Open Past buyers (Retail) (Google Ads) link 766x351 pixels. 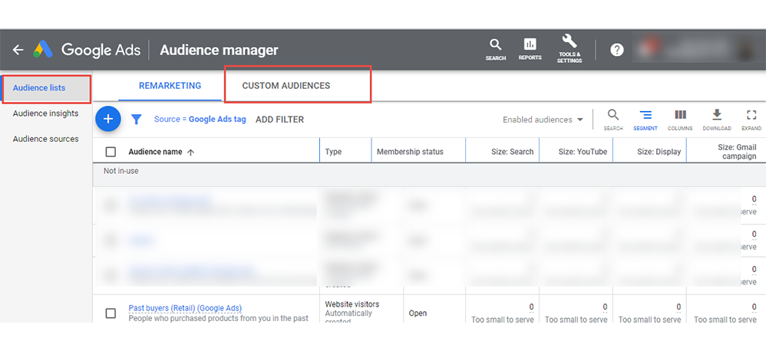point(185,308)
